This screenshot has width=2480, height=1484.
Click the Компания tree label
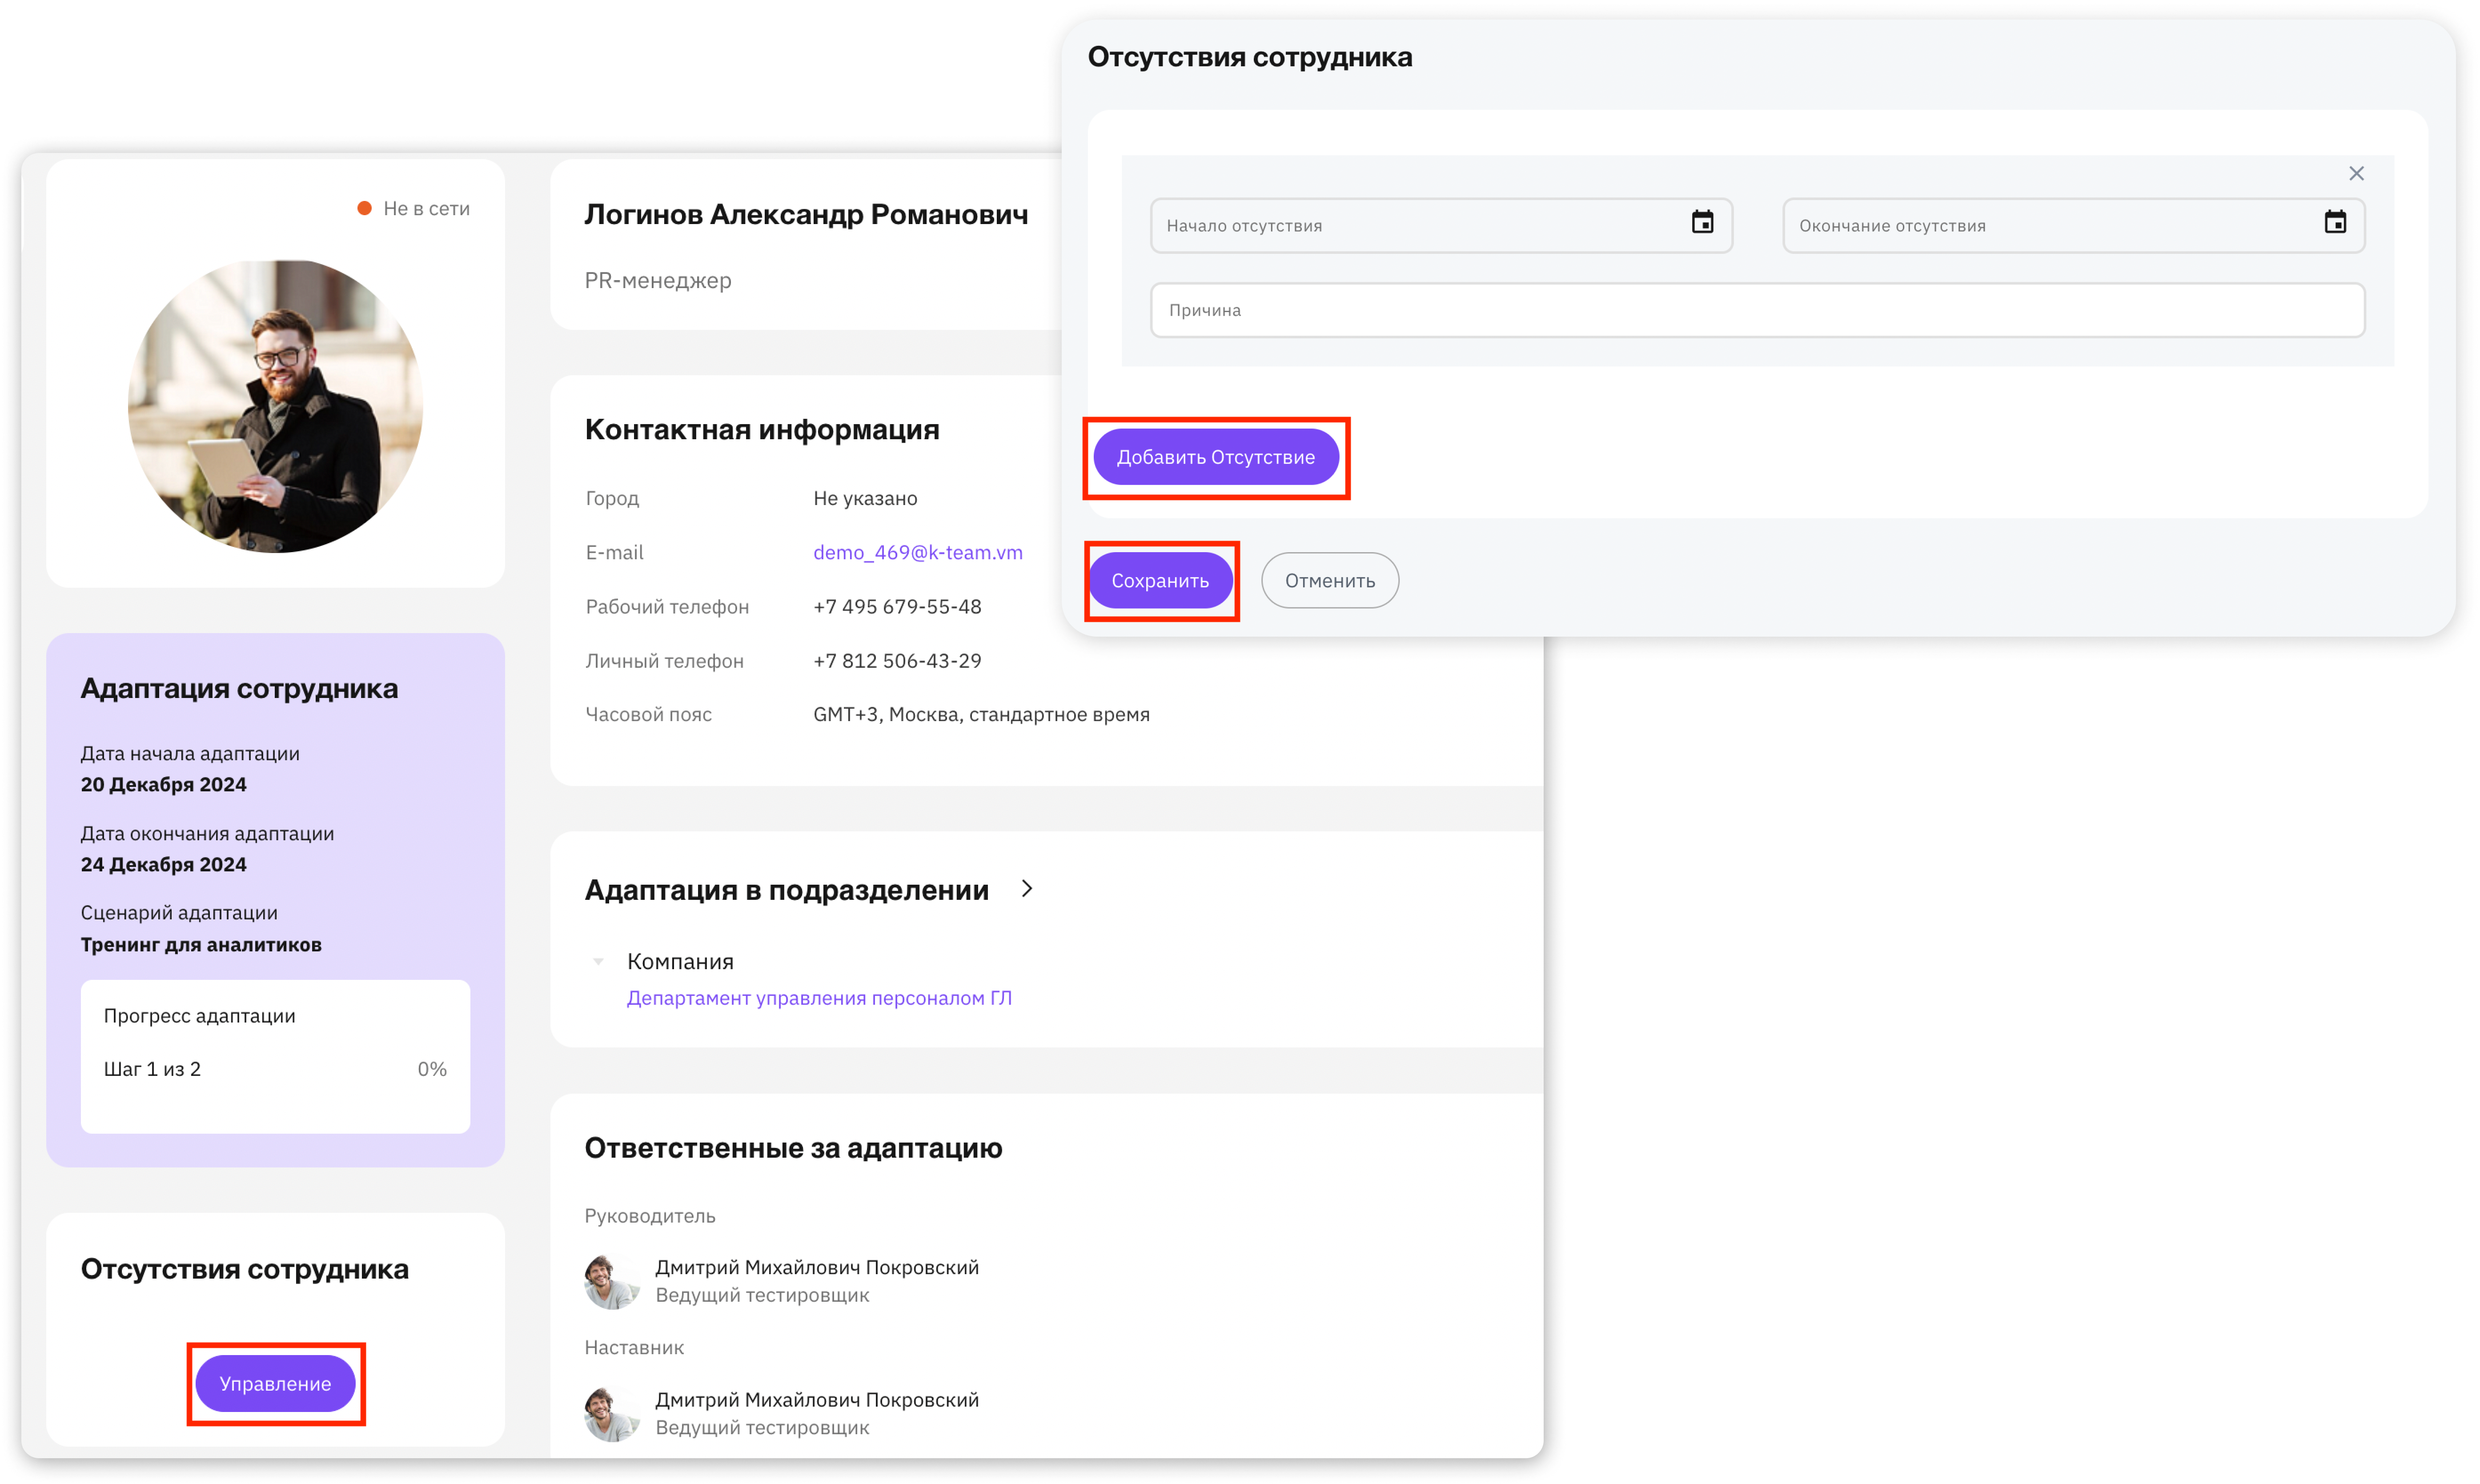pyautogui.click(x=680, y=961)
